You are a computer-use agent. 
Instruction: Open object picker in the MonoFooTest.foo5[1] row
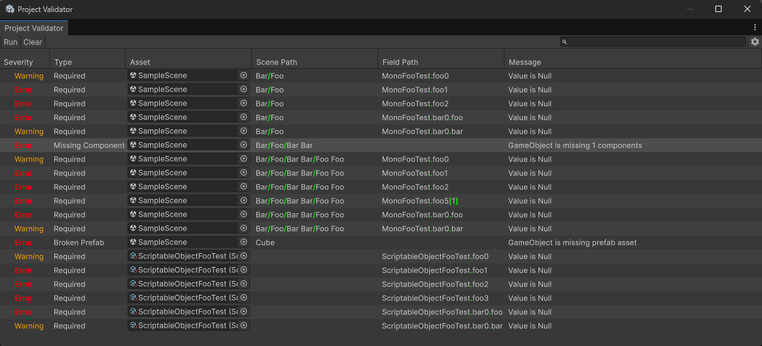[x=244, y=200]
